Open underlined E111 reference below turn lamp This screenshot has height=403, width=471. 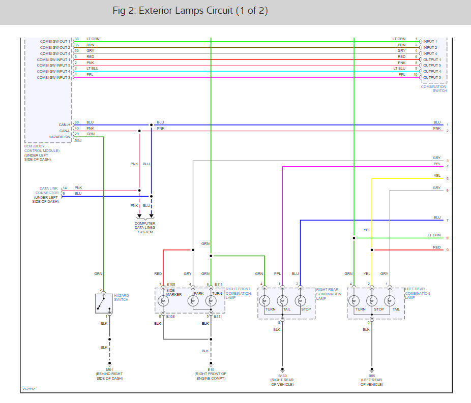[x=218, y=317]
